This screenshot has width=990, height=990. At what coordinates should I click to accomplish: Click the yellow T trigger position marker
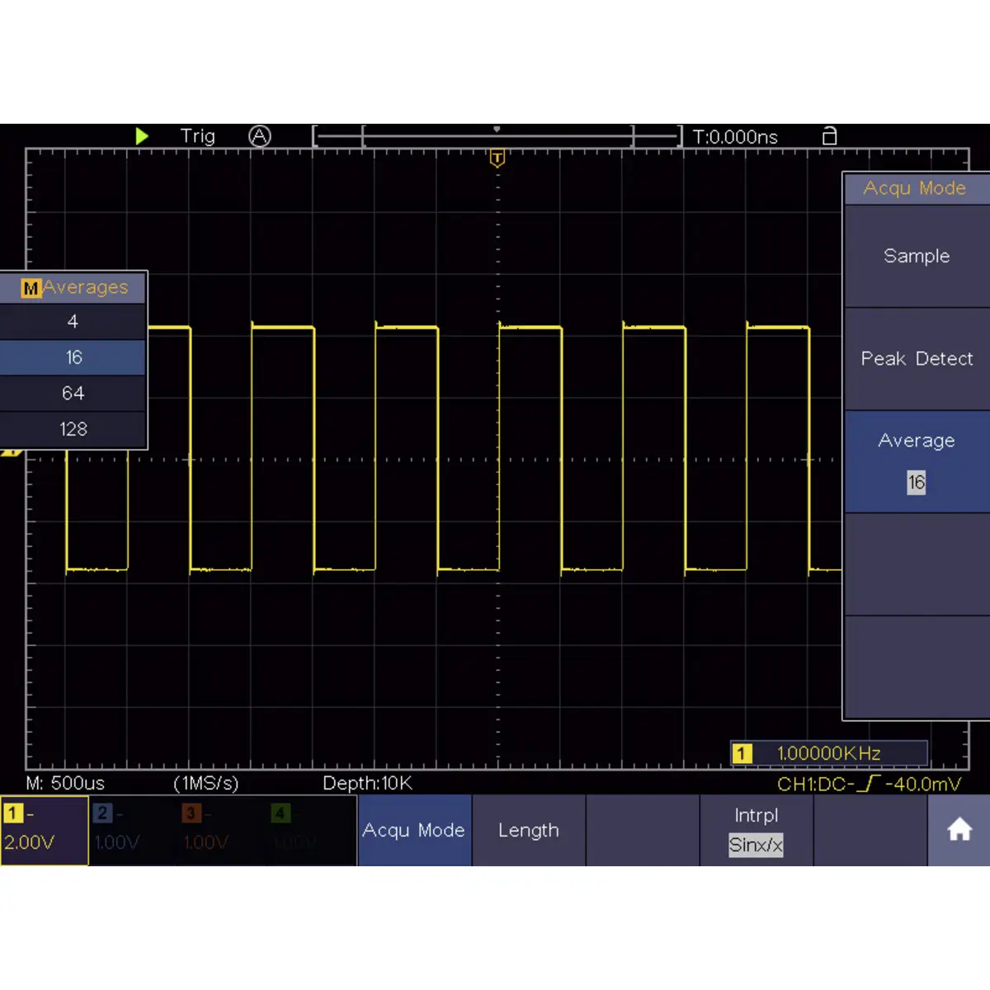point(497,158)
